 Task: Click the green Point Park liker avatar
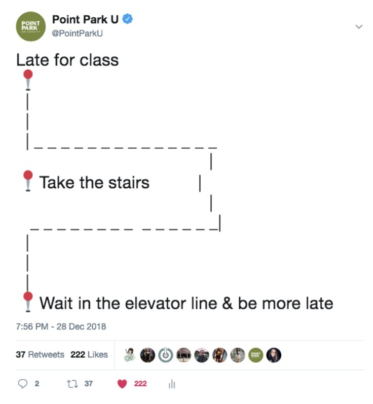(x=255, y=355)
